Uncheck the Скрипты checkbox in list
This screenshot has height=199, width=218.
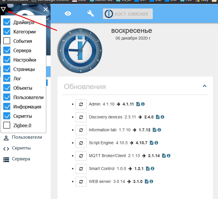(x=7, y=116)
